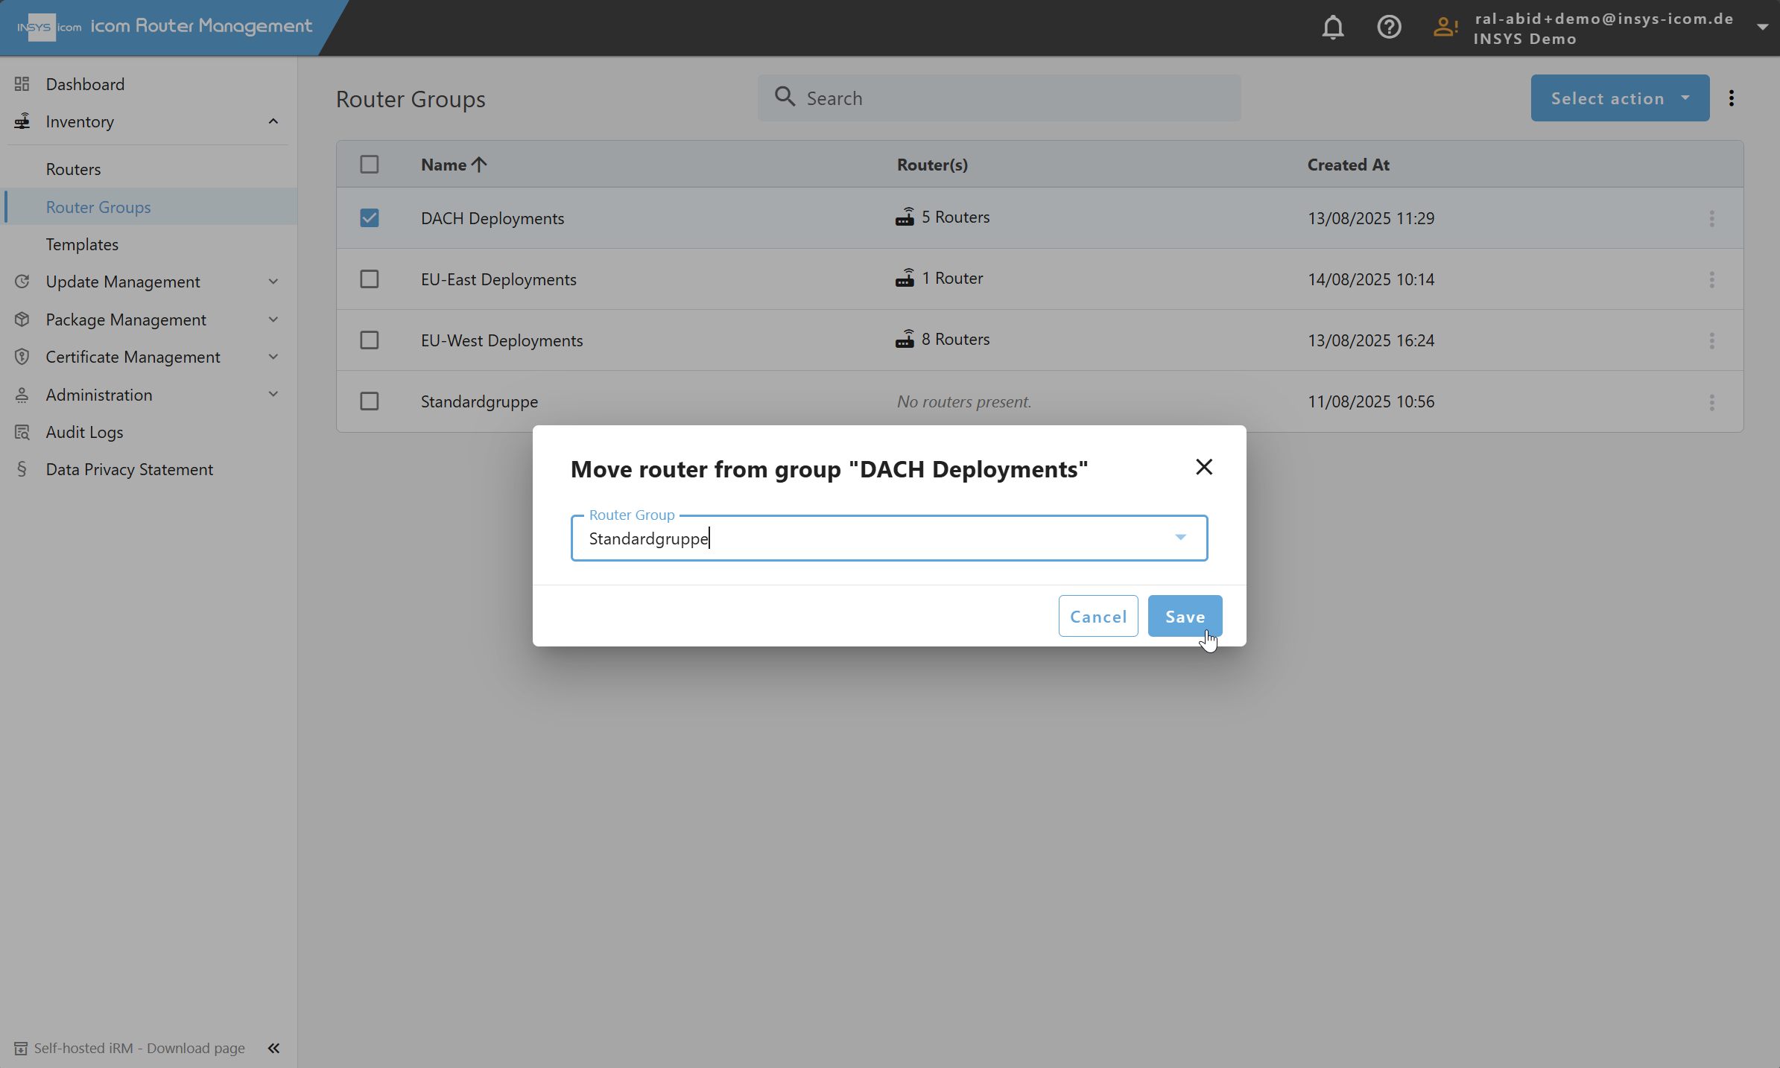Open row menu for Standardgruppe
Screen dimensions: 1780x1068
coord(1712,402)
